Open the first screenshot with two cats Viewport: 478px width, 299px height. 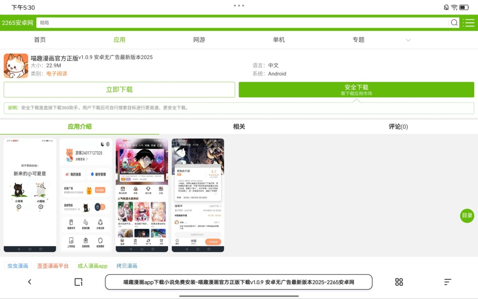click(30, 195)
